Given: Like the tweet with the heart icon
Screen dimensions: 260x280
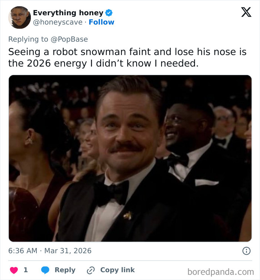Looking at the screenshot, I should [x=13, y=270].
